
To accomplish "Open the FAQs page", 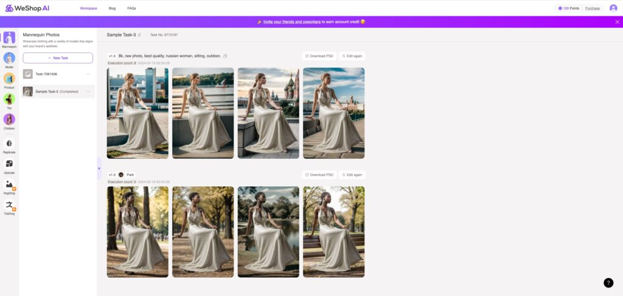I will (131, 8).
